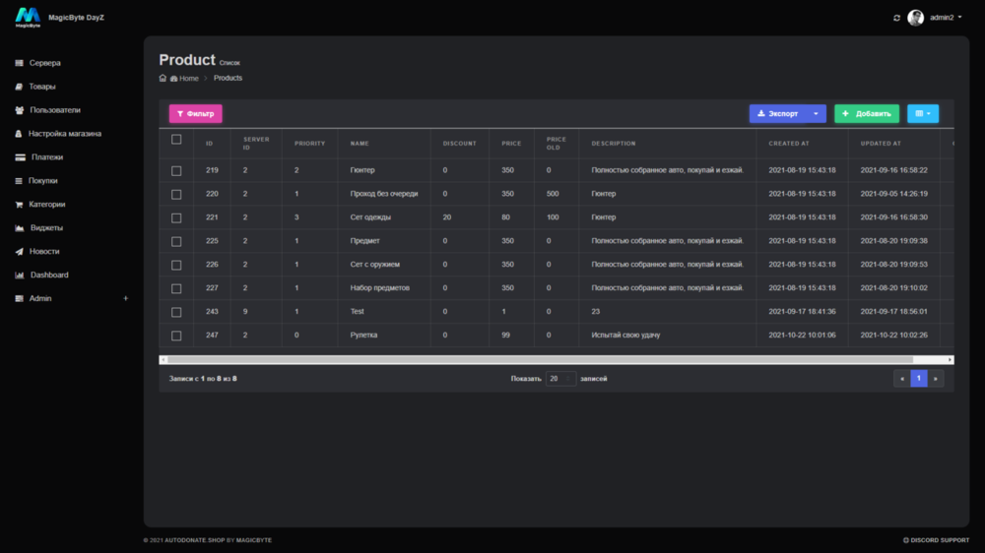Check the row with ID 227
The height and width of the screenshot is (553, 985).
[176, 288]
